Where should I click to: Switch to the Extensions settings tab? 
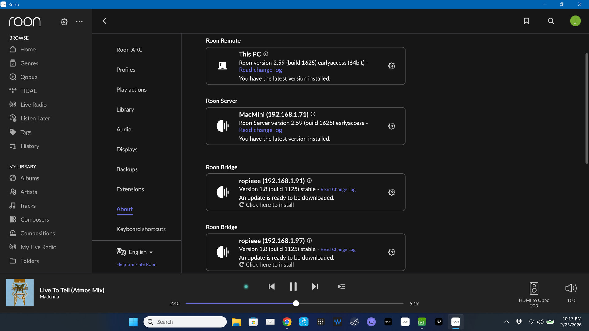point(130,189)
